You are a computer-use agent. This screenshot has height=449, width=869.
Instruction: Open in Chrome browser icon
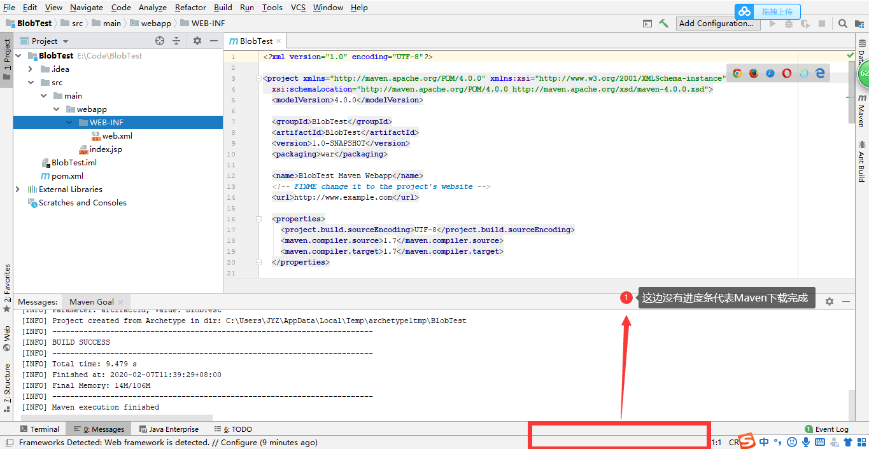click(737, 73)
